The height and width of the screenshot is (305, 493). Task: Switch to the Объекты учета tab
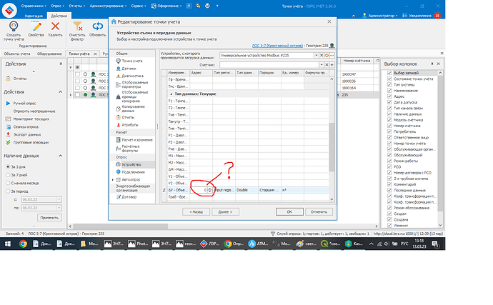[x=17, y=54]
